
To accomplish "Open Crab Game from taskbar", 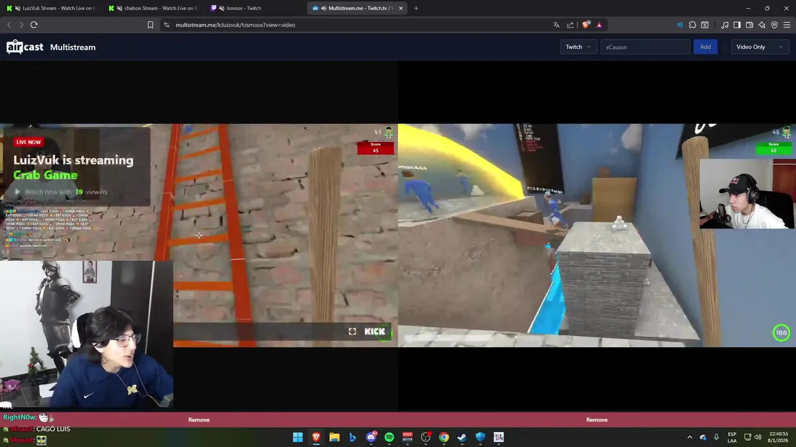I will pyautogui.click(x=499, y=437).
